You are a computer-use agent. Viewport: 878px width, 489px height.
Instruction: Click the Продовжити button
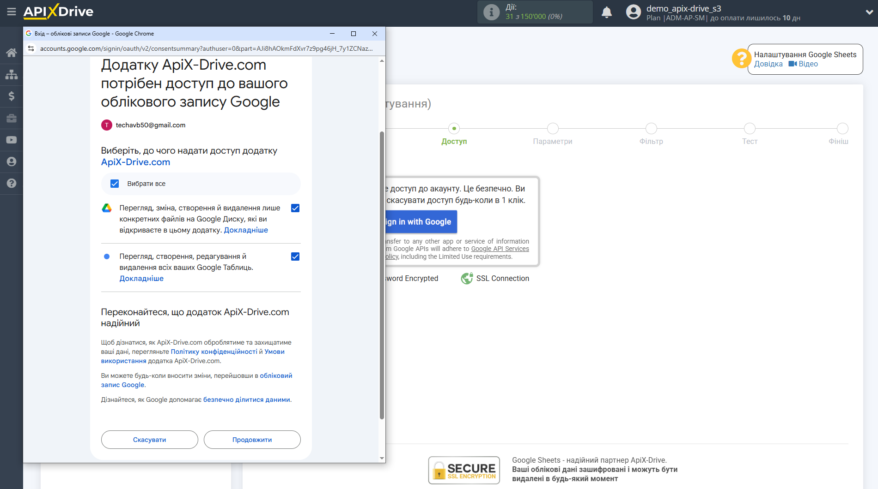[x=252, y=440]
